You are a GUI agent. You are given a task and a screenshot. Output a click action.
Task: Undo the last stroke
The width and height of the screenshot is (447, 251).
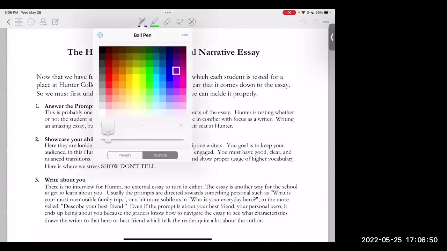[x=303, y=22]
